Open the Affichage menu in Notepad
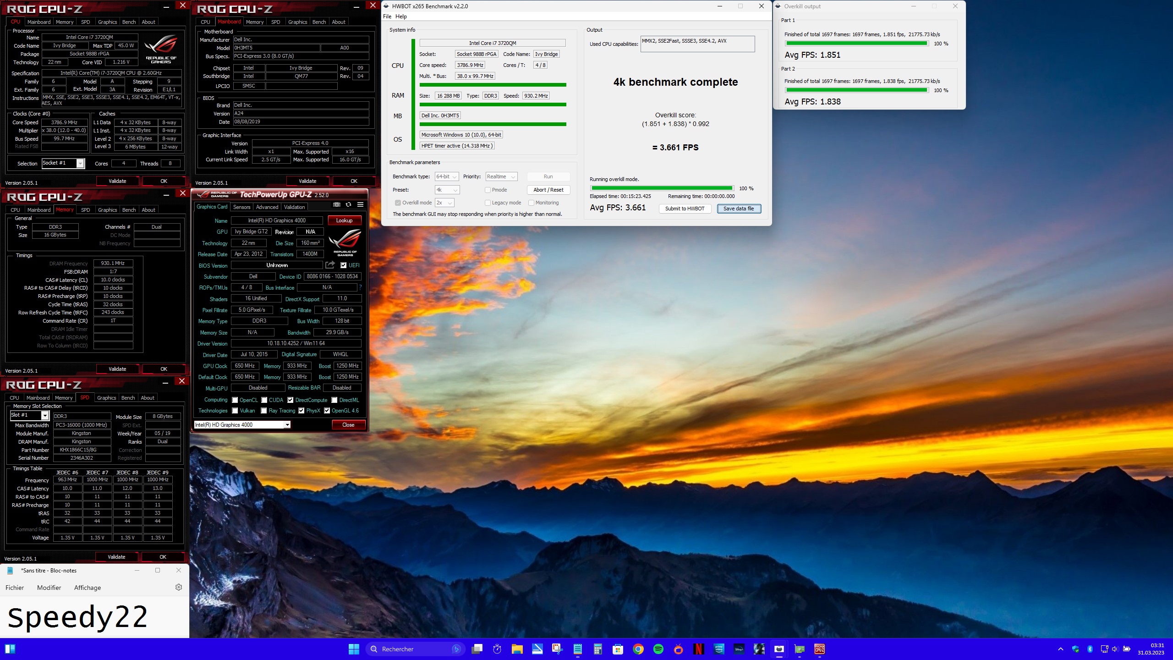The image size is (1173, 660). coord(88,588)
